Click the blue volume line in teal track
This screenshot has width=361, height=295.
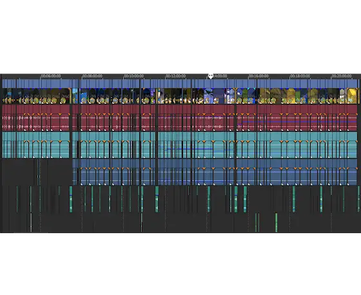coord(189,149)
